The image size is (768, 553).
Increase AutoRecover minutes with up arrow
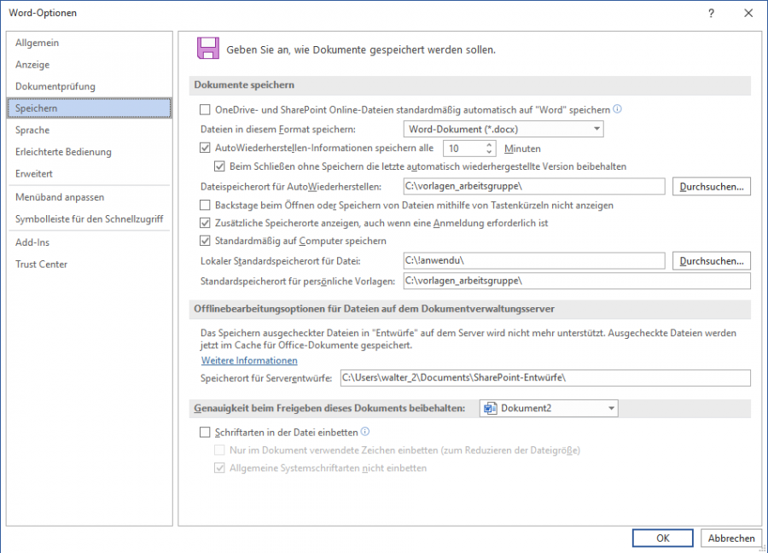point(490,144)
